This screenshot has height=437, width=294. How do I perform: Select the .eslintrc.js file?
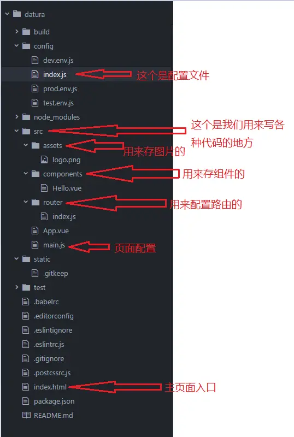pos(49,344)
